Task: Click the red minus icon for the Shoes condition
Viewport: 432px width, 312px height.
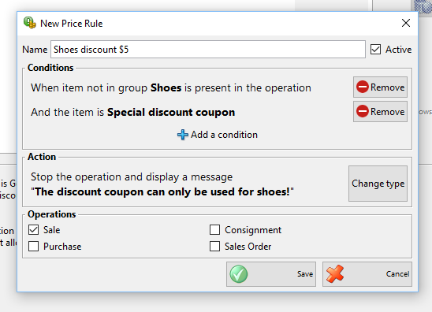Action: coord(363,87)
